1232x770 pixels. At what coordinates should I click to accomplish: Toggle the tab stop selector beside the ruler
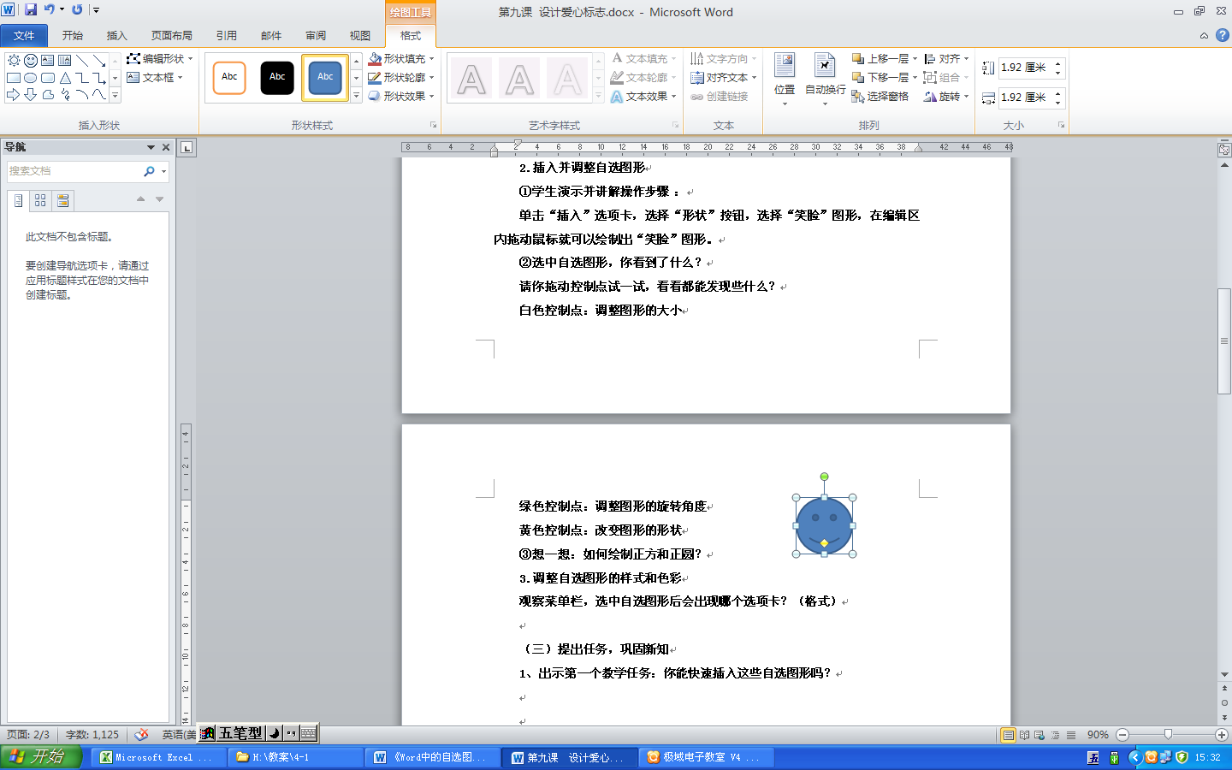click(187, 147)
